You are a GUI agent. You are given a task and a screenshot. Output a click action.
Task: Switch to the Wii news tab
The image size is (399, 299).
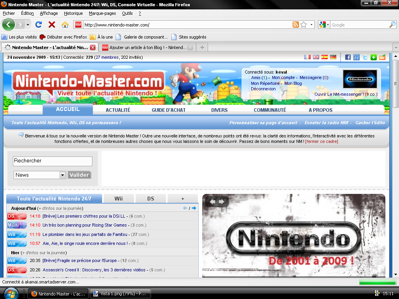(118, 199)
